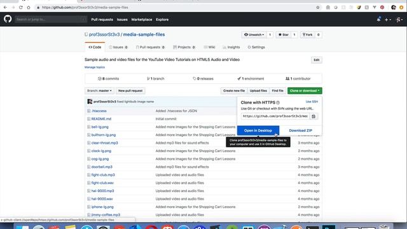Viewport: 407px width, 229px height.
Task: Click inside GitHub search field
Action: (x=51, y=19)
